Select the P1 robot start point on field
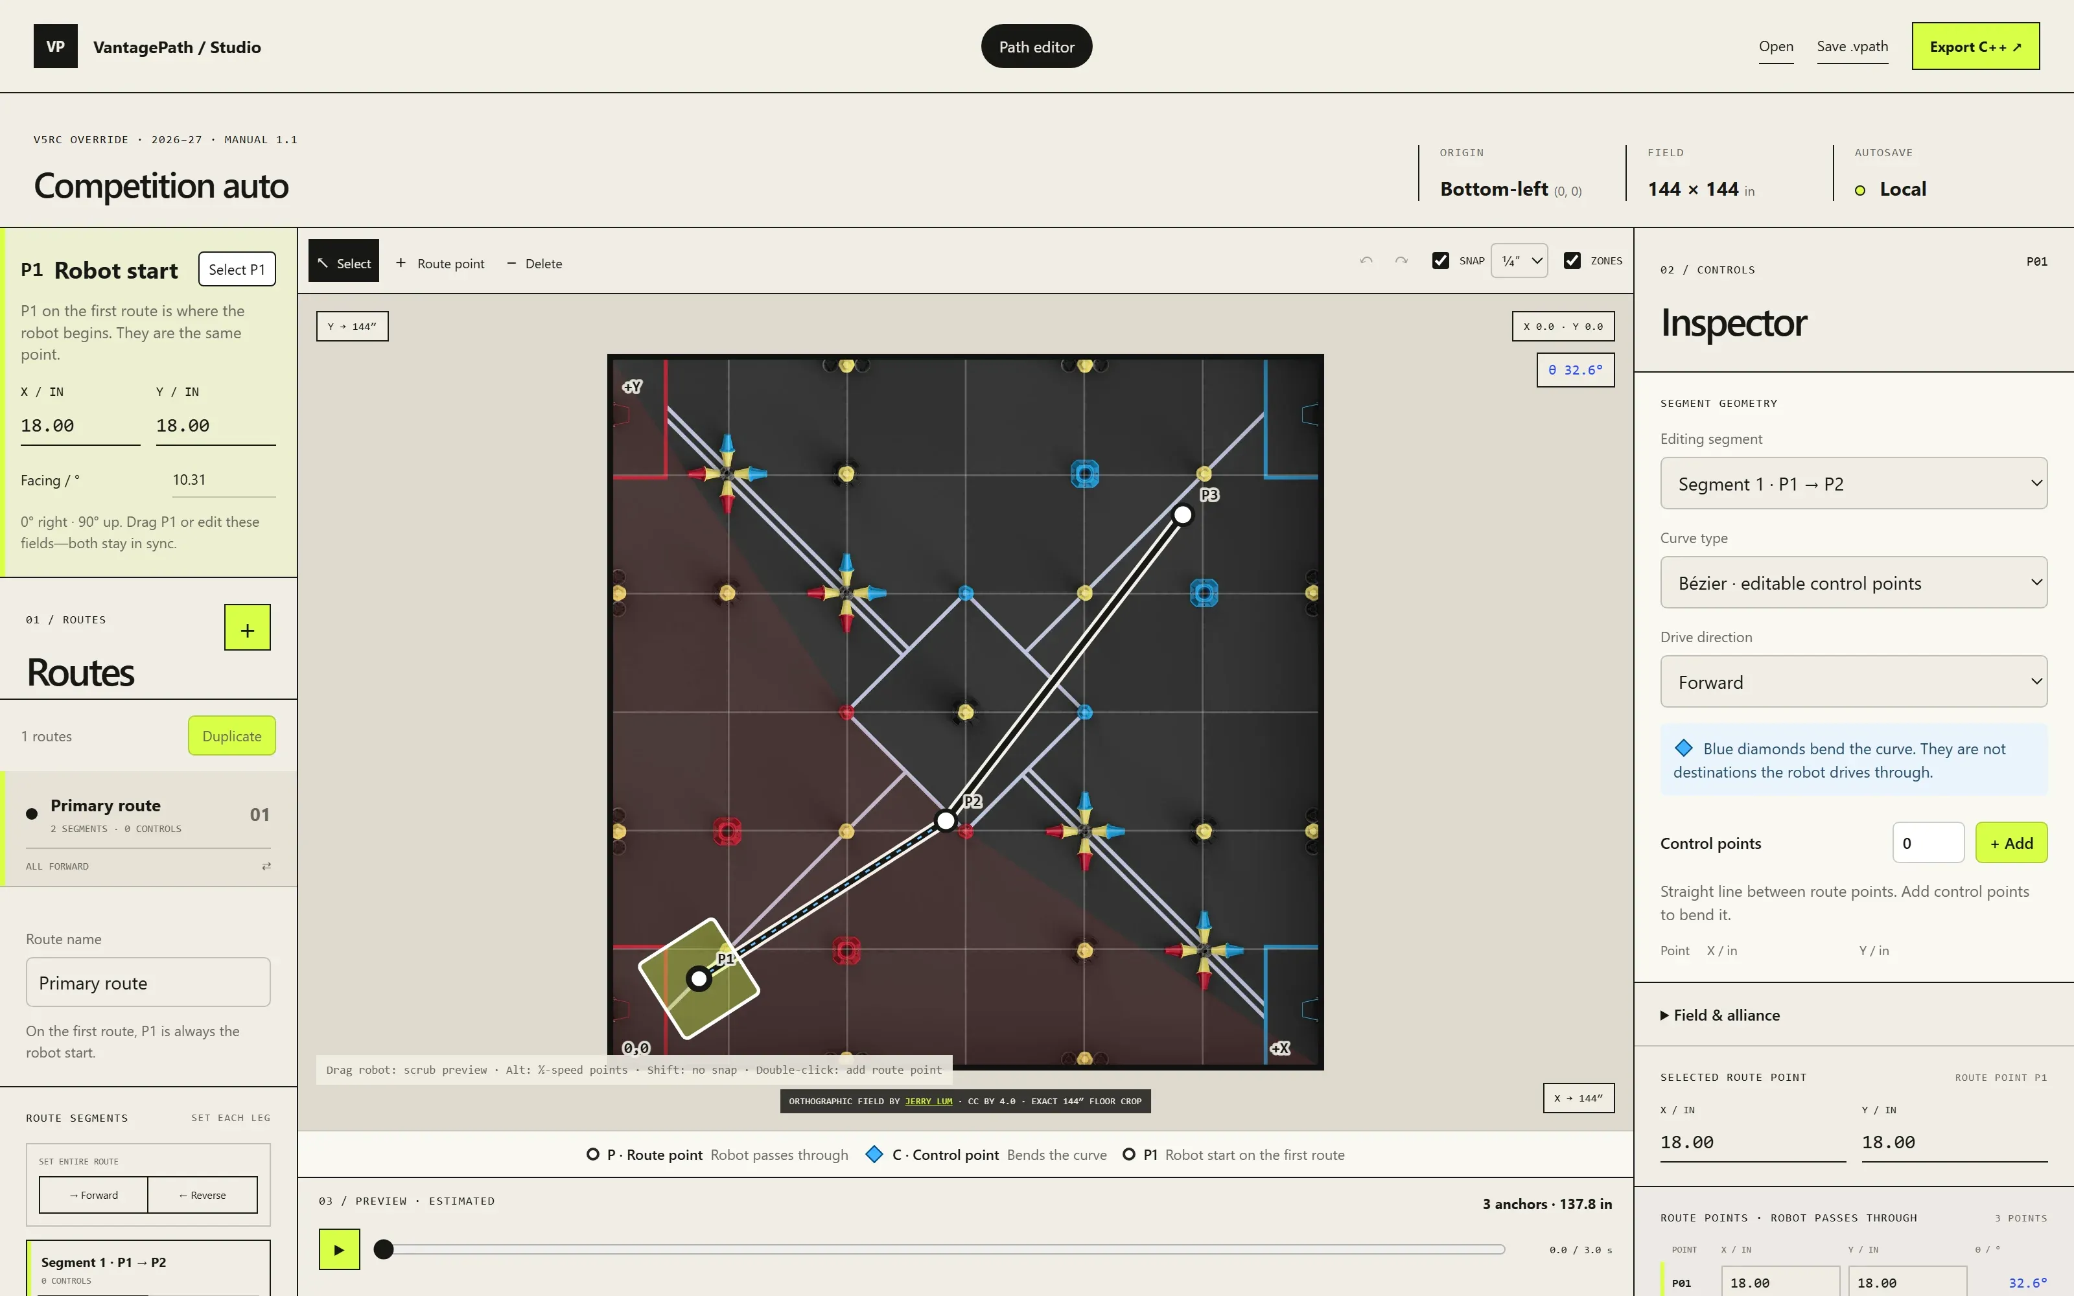This screenshot has width=2074, height=1296. 699,979
